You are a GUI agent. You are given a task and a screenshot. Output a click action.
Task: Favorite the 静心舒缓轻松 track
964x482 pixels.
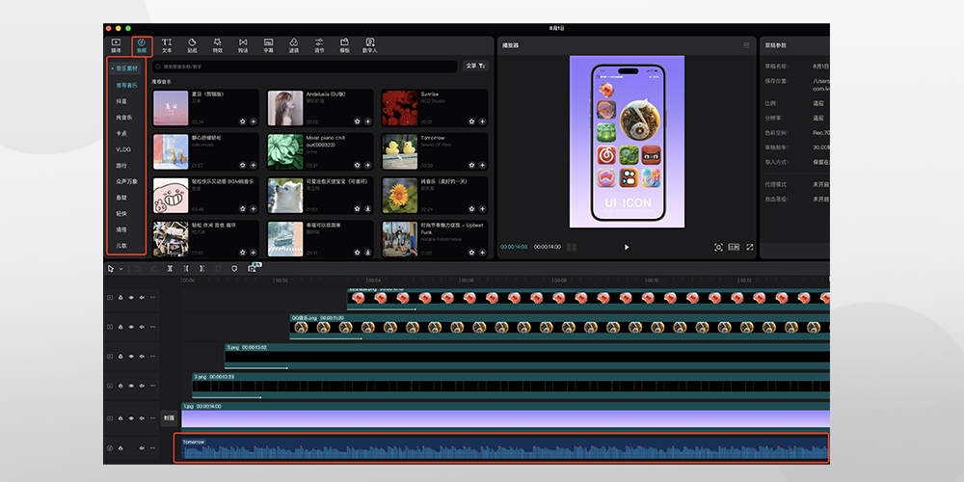point(243,165)
